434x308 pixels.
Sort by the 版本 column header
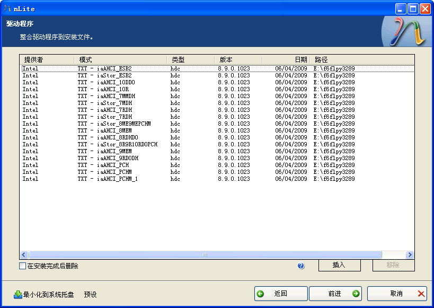(x=238, y=59)
